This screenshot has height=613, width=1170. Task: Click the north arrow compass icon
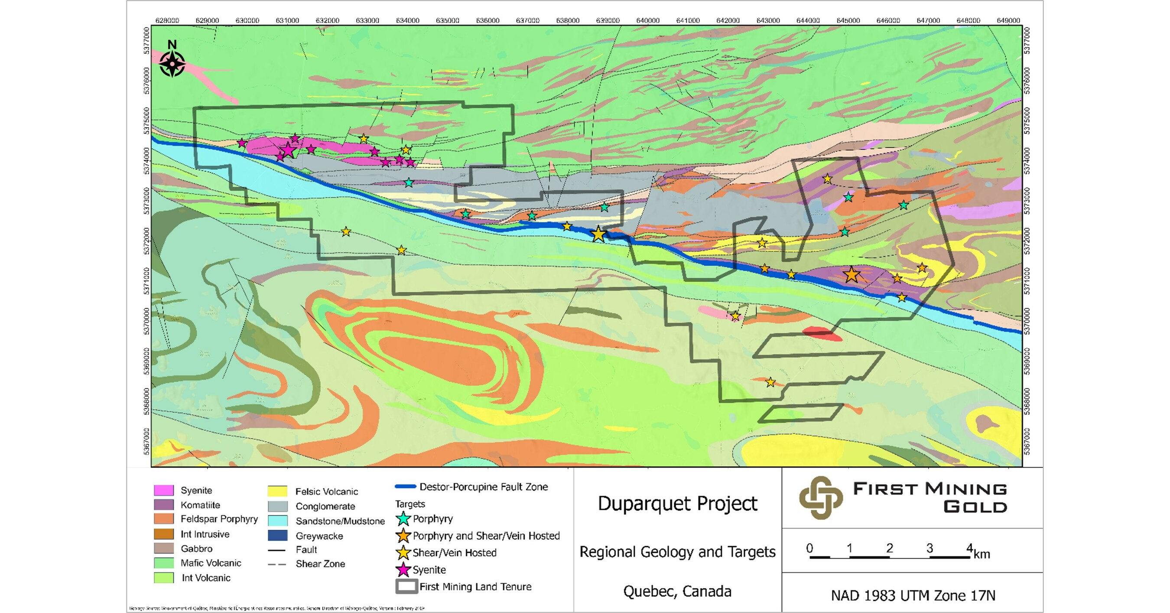coord(172,64)
